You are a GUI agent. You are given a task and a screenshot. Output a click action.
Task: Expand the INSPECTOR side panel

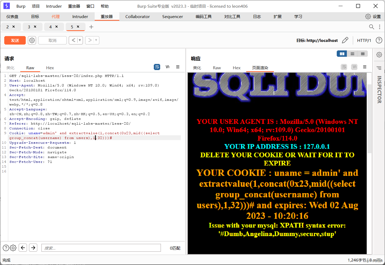(379, 90)
